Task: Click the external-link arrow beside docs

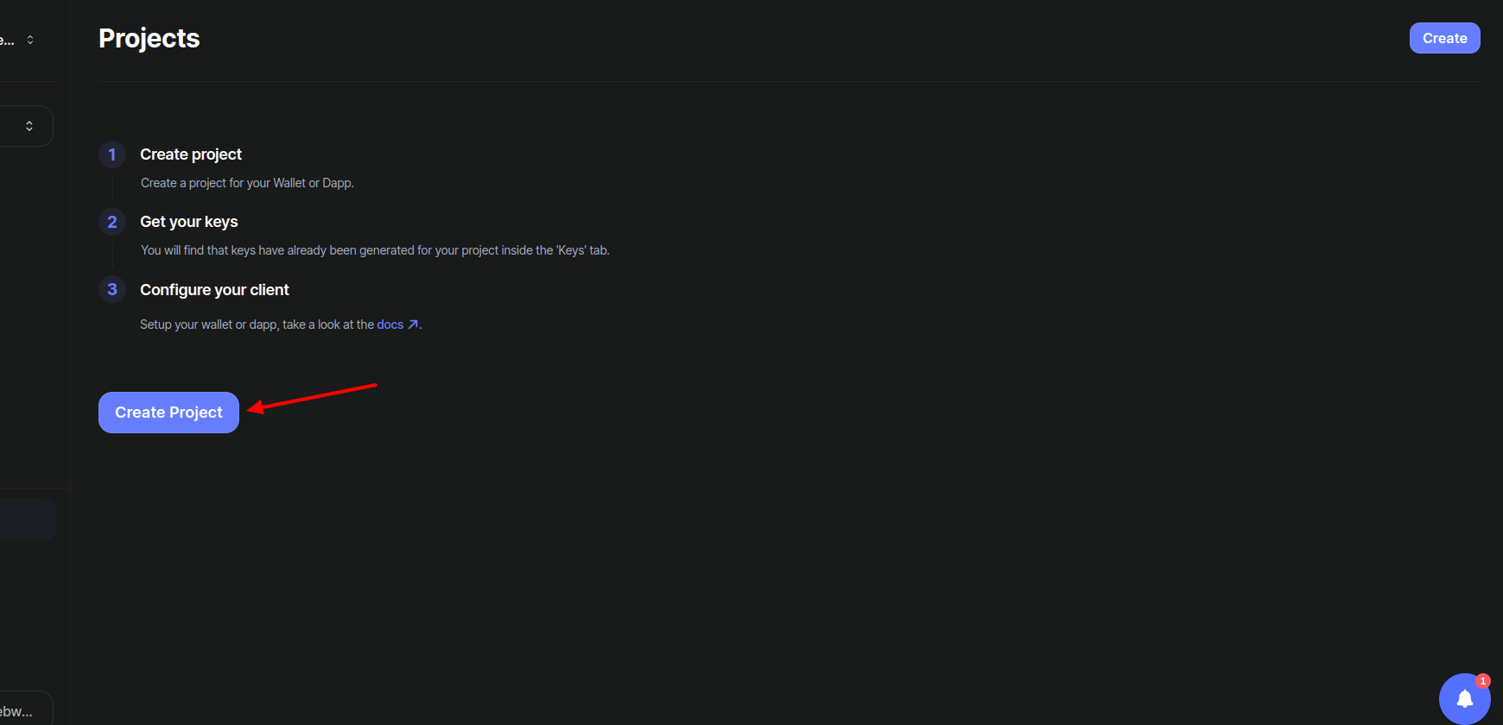Action: point(413,325)
